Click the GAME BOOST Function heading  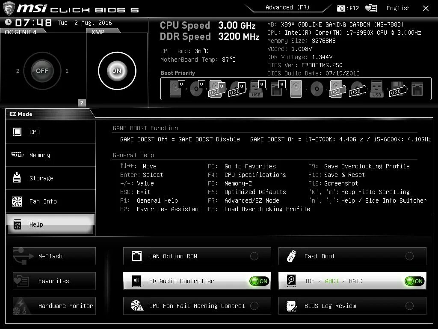145,128
